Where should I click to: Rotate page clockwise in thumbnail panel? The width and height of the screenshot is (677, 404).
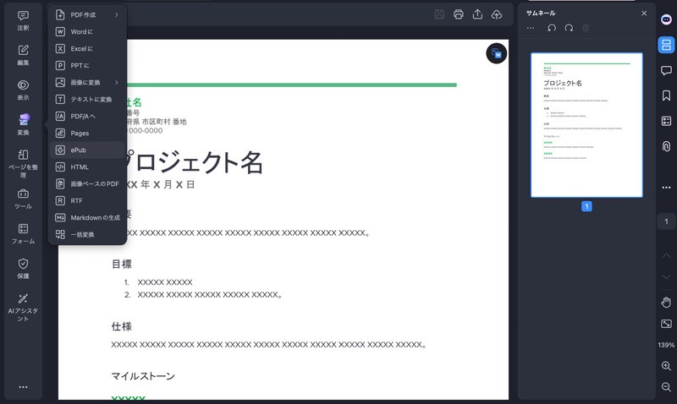[569, 28]
